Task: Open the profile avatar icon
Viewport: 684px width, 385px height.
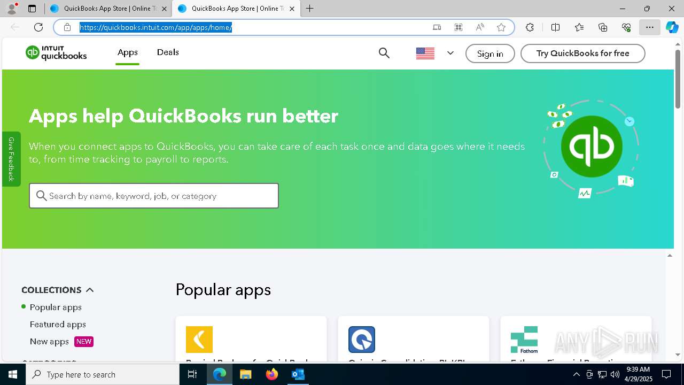Action: click(x=12, y=8)
